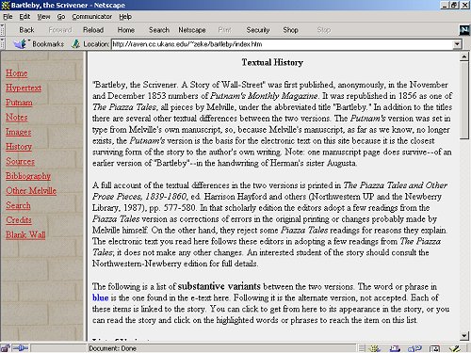Click the grayed-out Print toolbar button

(224, 30)
